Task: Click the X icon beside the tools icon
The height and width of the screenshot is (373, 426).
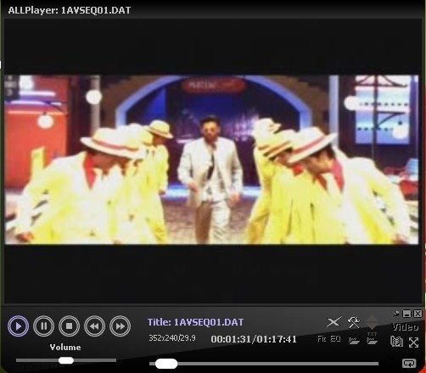Action: 334,322
